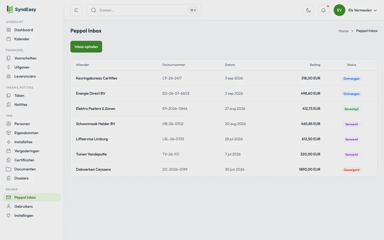Collapse the sidebar with the hamburger icon

76,10
